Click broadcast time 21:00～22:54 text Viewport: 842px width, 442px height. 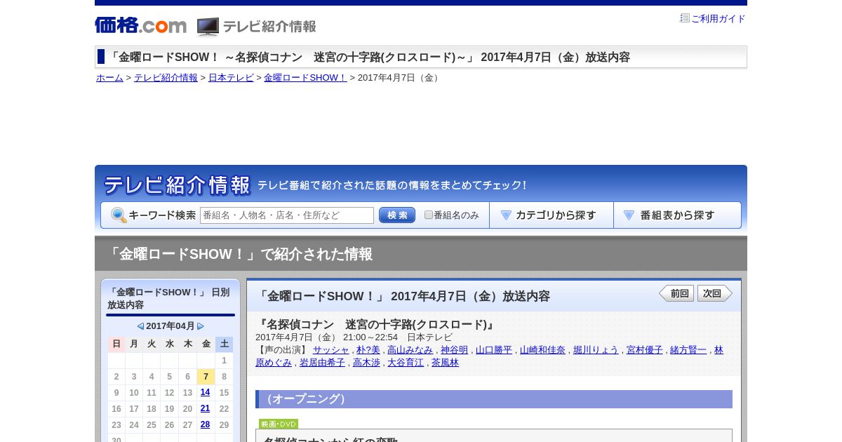370,337
